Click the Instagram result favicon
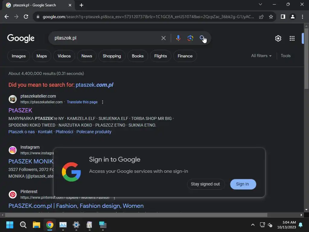The height and width of the screenshot is (232, 309). (13, 150)
